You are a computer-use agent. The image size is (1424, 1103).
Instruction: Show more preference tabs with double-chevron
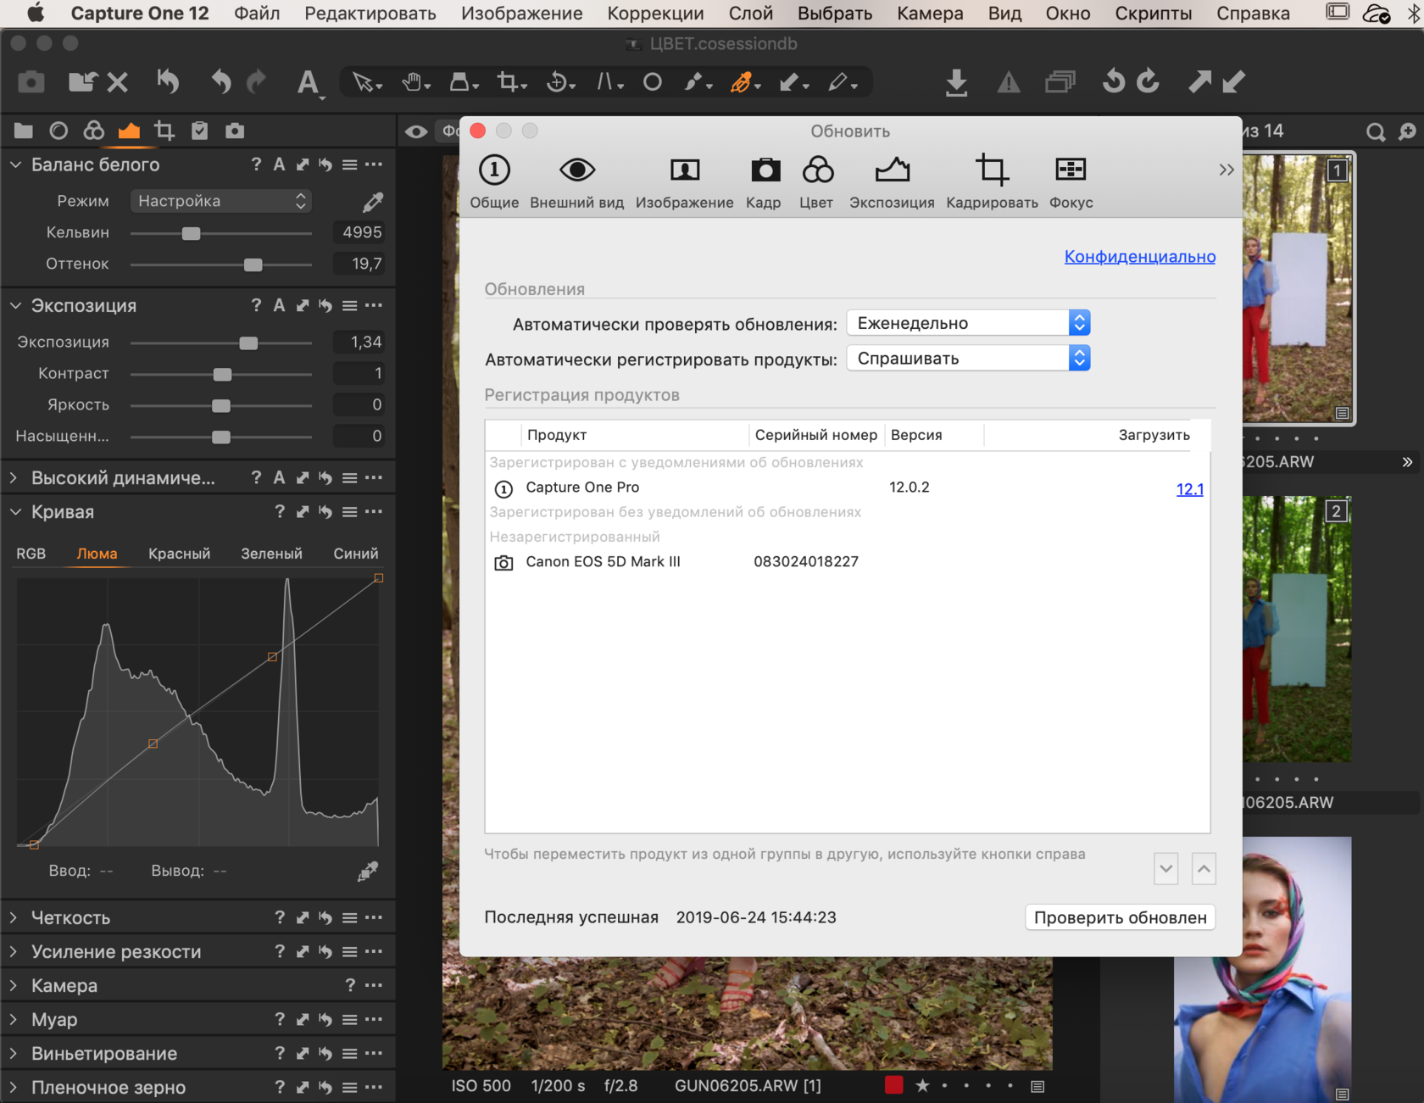click(x=1226, y=170)
